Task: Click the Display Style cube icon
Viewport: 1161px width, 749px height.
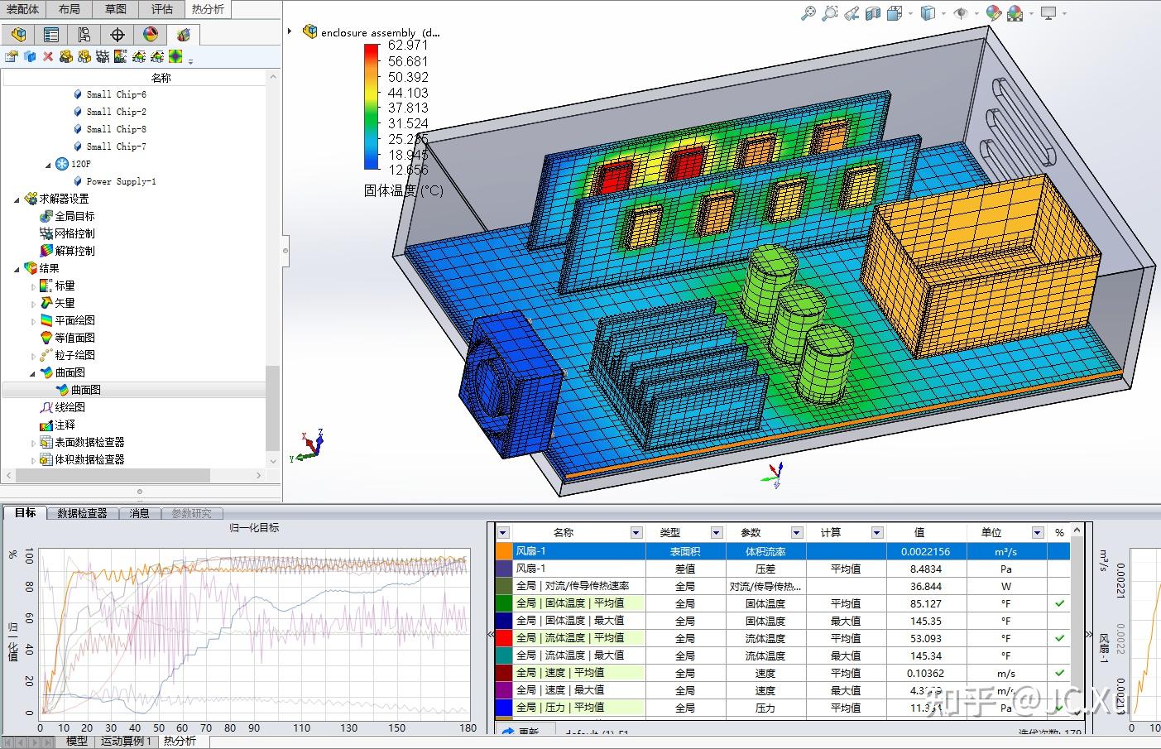Action: pos(928,13)
